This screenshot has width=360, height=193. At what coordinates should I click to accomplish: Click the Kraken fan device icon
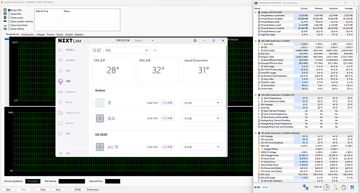click(100, 118)
